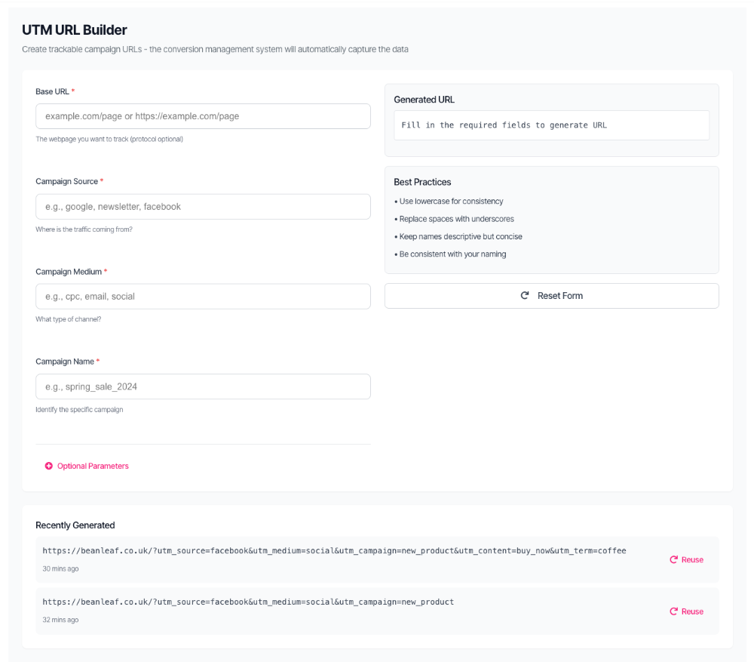Click the red asterisk beside Base URL
Viewport: 754px width, 662px height.
coord(73,89)
